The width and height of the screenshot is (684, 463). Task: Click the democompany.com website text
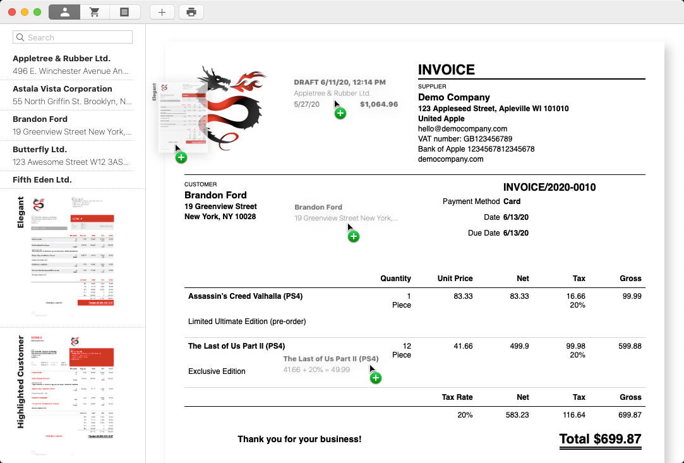[x=450, y=159]
